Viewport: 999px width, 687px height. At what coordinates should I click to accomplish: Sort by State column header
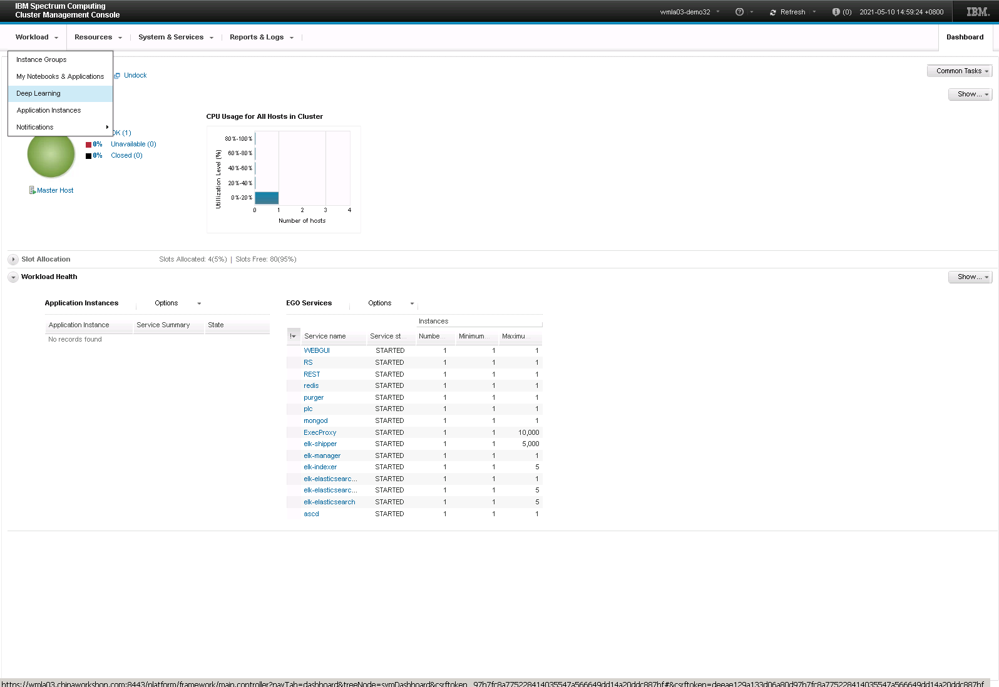click(x=237, y=325)
